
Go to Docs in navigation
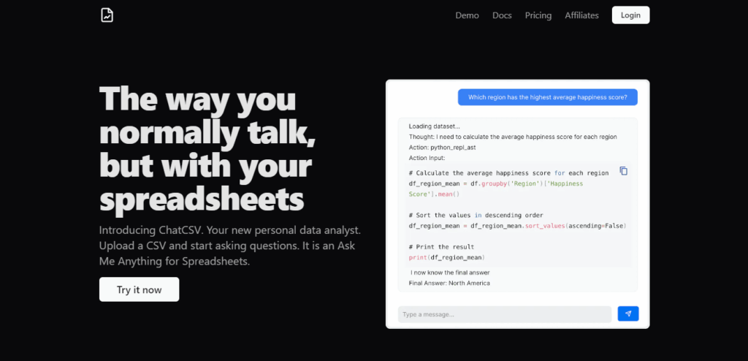pos(502,15)
